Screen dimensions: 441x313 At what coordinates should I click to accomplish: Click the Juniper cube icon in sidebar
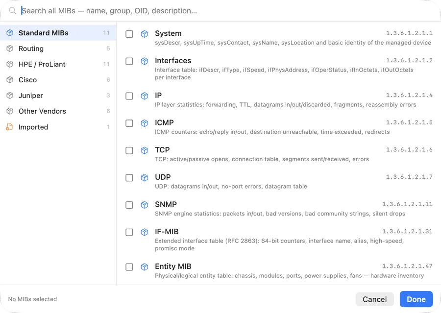pyautogui.click(x=10, y=96)
